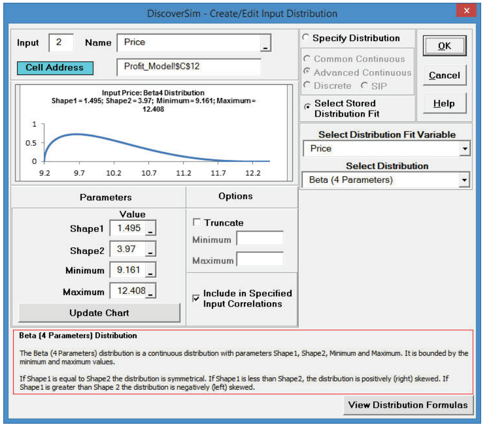This screenshot has width=485, height=427.
Task: Open Help for this dialog
Action: click(x=444, y=103)
